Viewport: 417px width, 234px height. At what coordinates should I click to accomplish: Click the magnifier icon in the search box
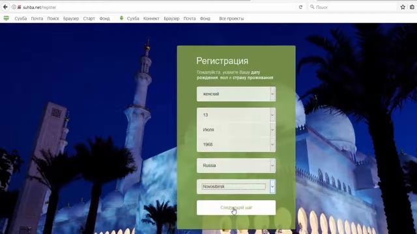point(312,7)
